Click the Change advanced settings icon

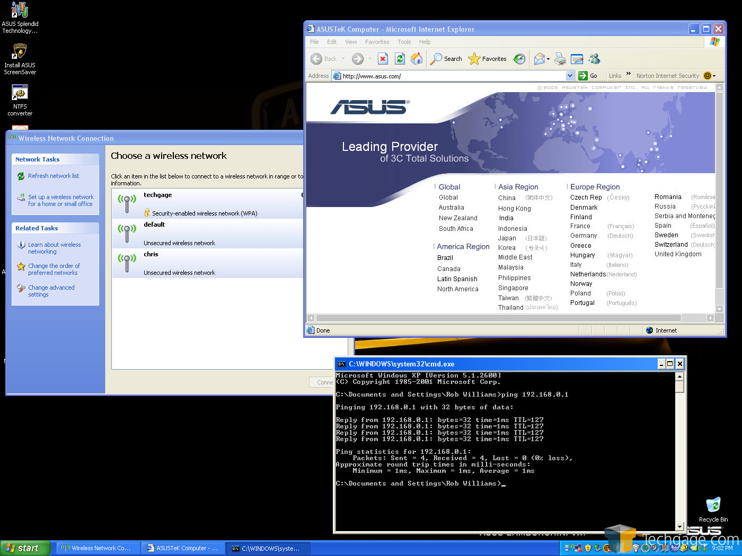(21, 288)
